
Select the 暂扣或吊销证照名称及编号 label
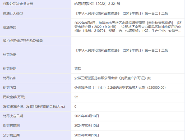[x=23, y=41]
